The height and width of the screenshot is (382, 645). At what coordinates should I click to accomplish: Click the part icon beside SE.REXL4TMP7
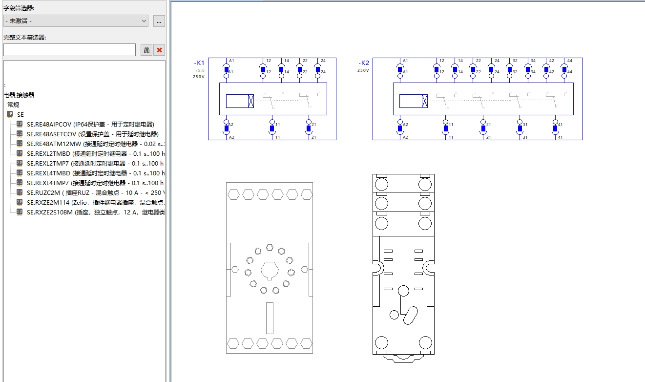[x=20, y=183]
